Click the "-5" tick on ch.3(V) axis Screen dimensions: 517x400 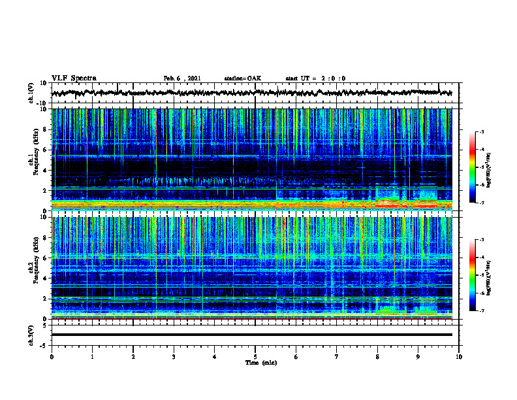point(44,346)
